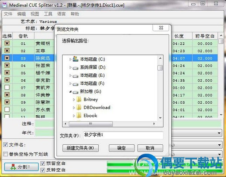Expand the 本地磁盘 (E:) tree node

70,75
